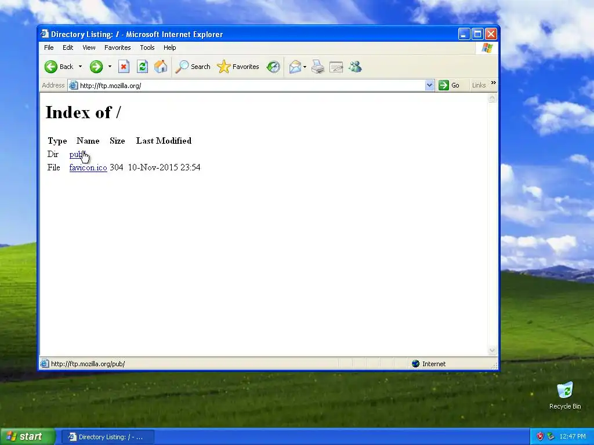
Task: Select the Directory Listing taskbar button
Action: (107, 437)
